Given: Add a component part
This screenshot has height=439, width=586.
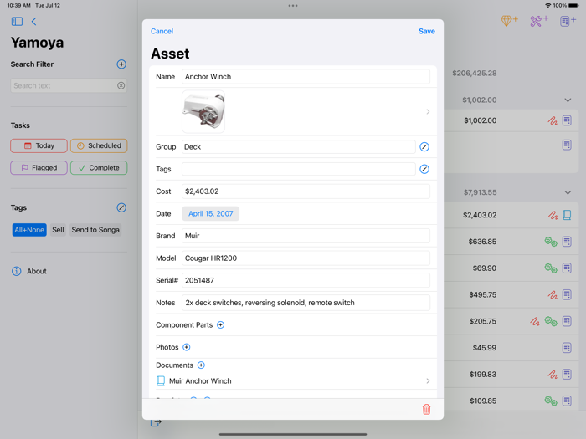Looking at the screenshot, I should pyautogui.click(x=220, y=324).
